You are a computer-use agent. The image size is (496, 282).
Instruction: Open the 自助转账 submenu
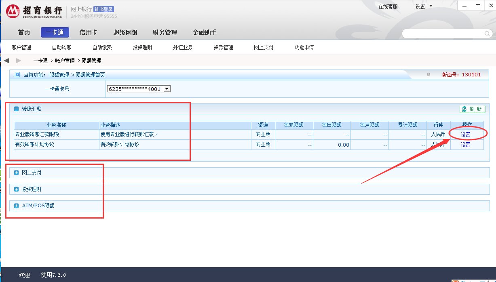[61, 48]
